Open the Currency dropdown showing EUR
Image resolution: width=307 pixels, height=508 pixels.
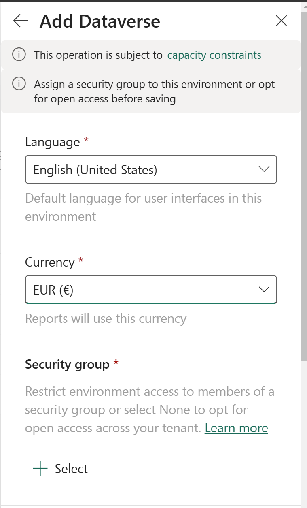click(151, 290)
